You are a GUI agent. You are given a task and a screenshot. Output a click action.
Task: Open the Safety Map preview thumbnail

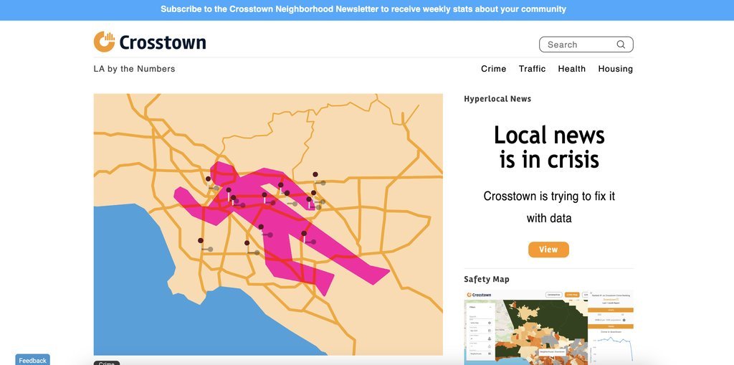(x=548, y=328)
